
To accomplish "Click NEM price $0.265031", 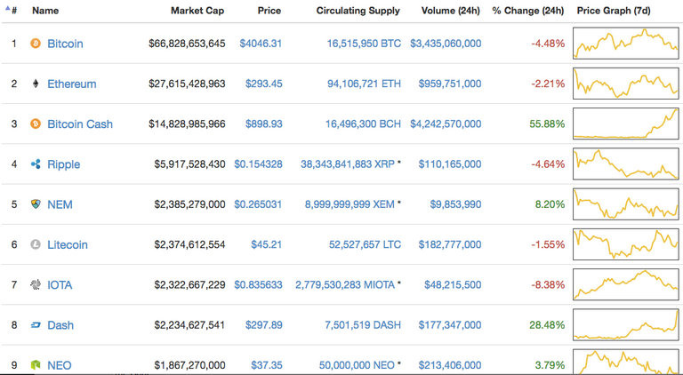I will pyautogui.click(x=258, y=204).
